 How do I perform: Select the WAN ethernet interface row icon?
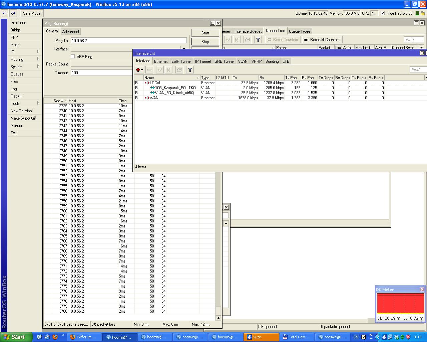point(147,98)
